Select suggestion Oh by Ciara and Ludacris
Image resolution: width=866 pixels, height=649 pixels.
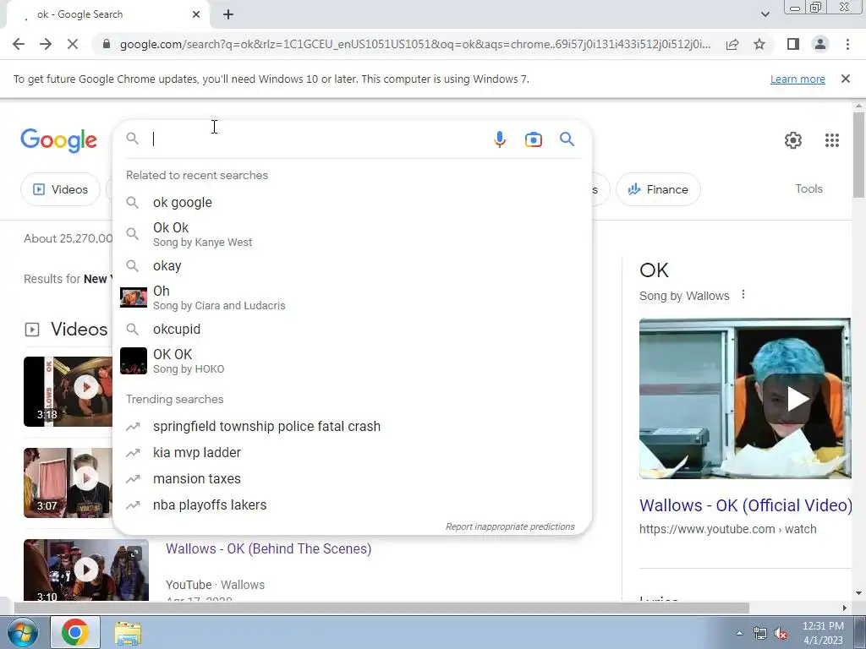click(x=352, y=297)
